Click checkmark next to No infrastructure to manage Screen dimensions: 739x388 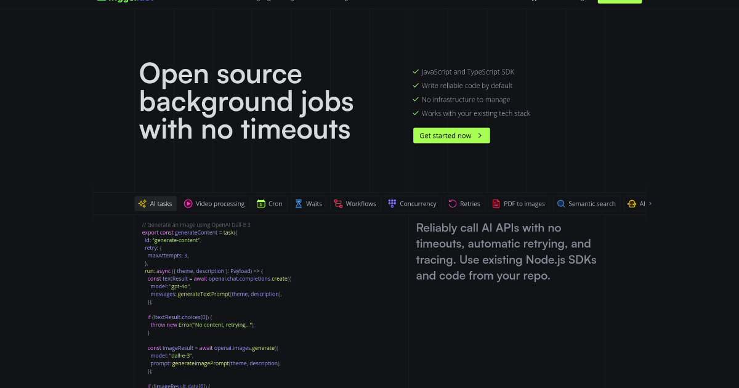click(x=415, y=99)
